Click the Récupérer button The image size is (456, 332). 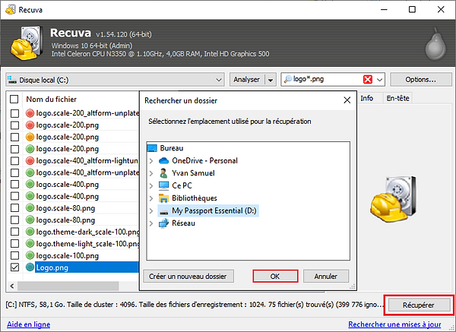(419, 305)
